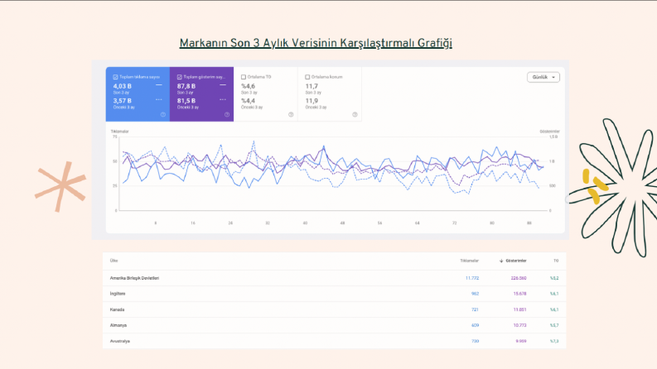
Task: Click the 721 clicks value for Kanada
Action: coord(476,309)
